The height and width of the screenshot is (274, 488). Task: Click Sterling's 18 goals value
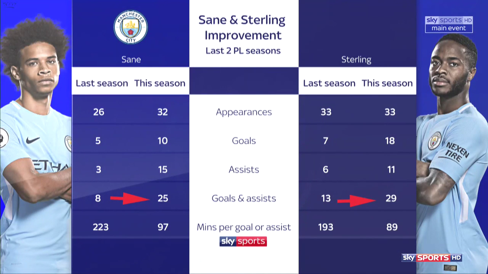390,141
